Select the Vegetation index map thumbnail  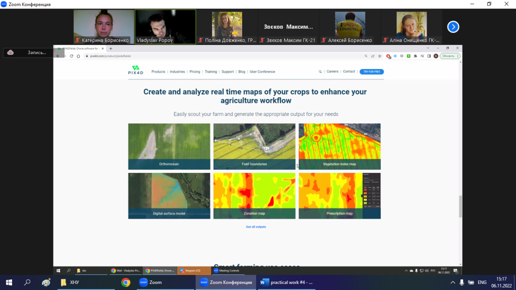(x=340, y=146)
